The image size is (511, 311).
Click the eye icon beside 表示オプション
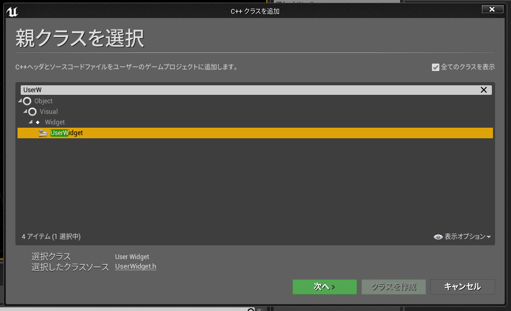pyautogui.click(x=438, y=237)
